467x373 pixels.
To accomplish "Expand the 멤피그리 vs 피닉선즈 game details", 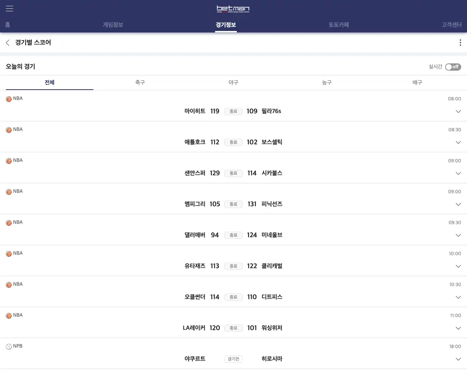I will (x=458, y=204).
